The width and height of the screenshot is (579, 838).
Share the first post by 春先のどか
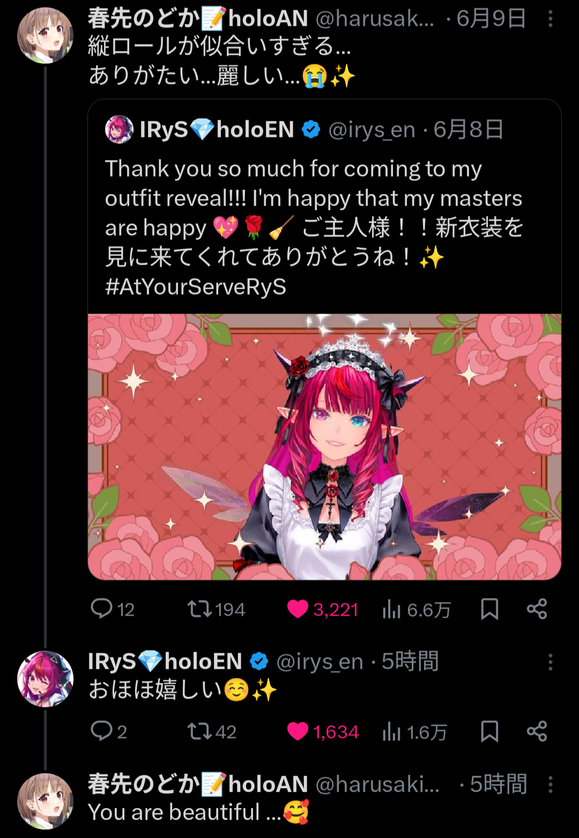pyautogui.click(x=537, y=609)
